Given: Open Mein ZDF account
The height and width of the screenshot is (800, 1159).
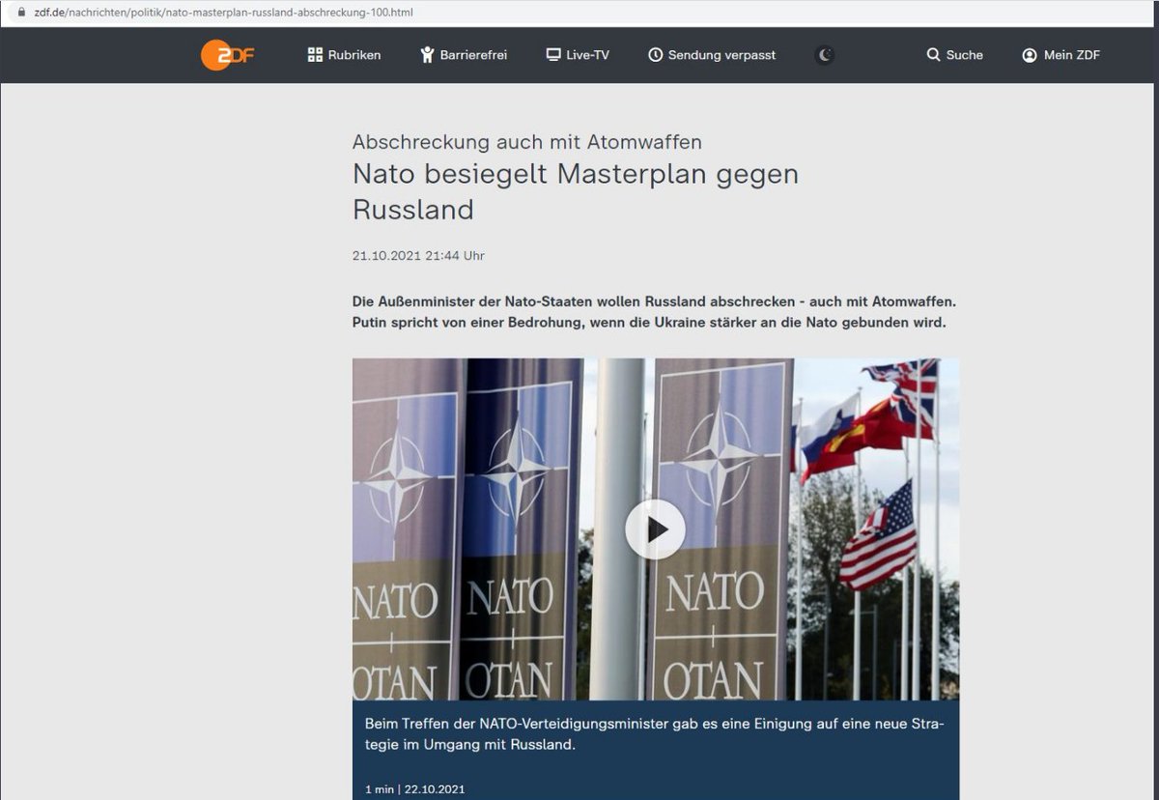Looking at the screenshot, I should pyautogui.click(x=1060, y=55).
